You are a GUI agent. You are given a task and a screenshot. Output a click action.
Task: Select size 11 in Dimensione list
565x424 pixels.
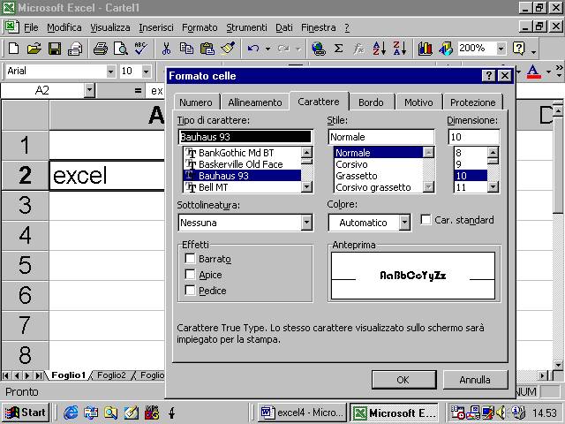click(471, 187)
